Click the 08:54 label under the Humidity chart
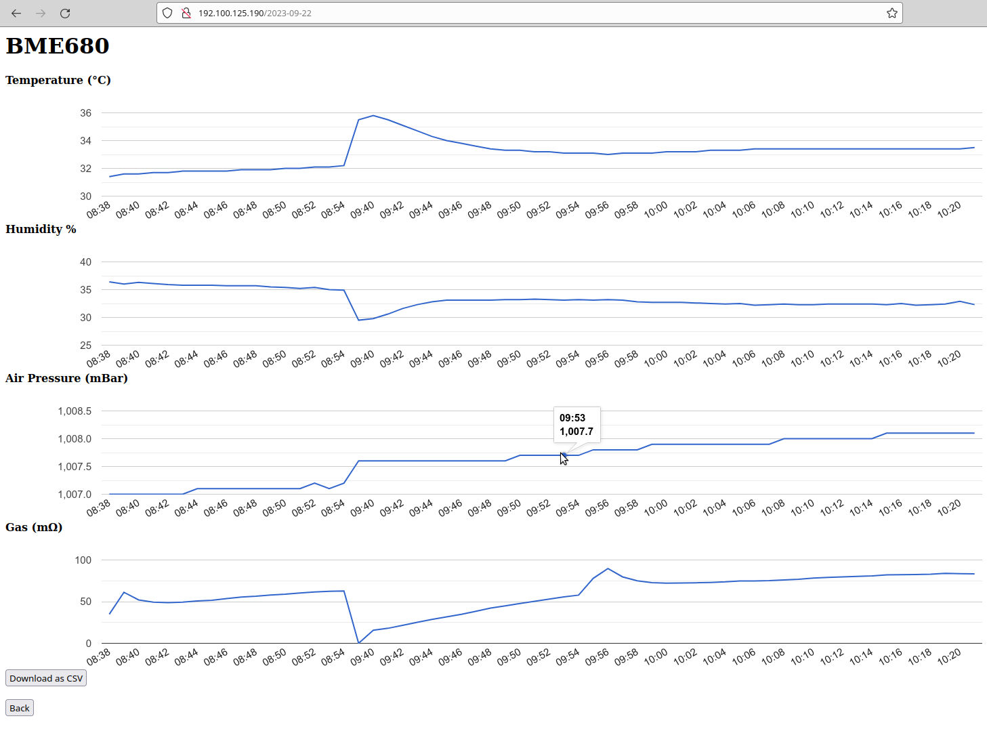The height and width of the screenshot is (729, 987). [x=333, y=359]
